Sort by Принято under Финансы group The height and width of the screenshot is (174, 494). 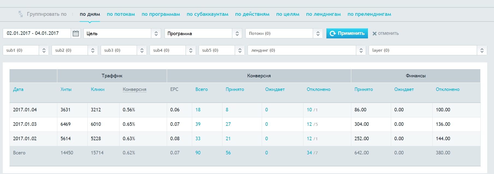[x=364, y=89]
